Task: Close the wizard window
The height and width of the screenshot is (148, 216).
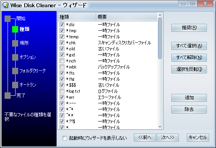Action: point(205,4)
